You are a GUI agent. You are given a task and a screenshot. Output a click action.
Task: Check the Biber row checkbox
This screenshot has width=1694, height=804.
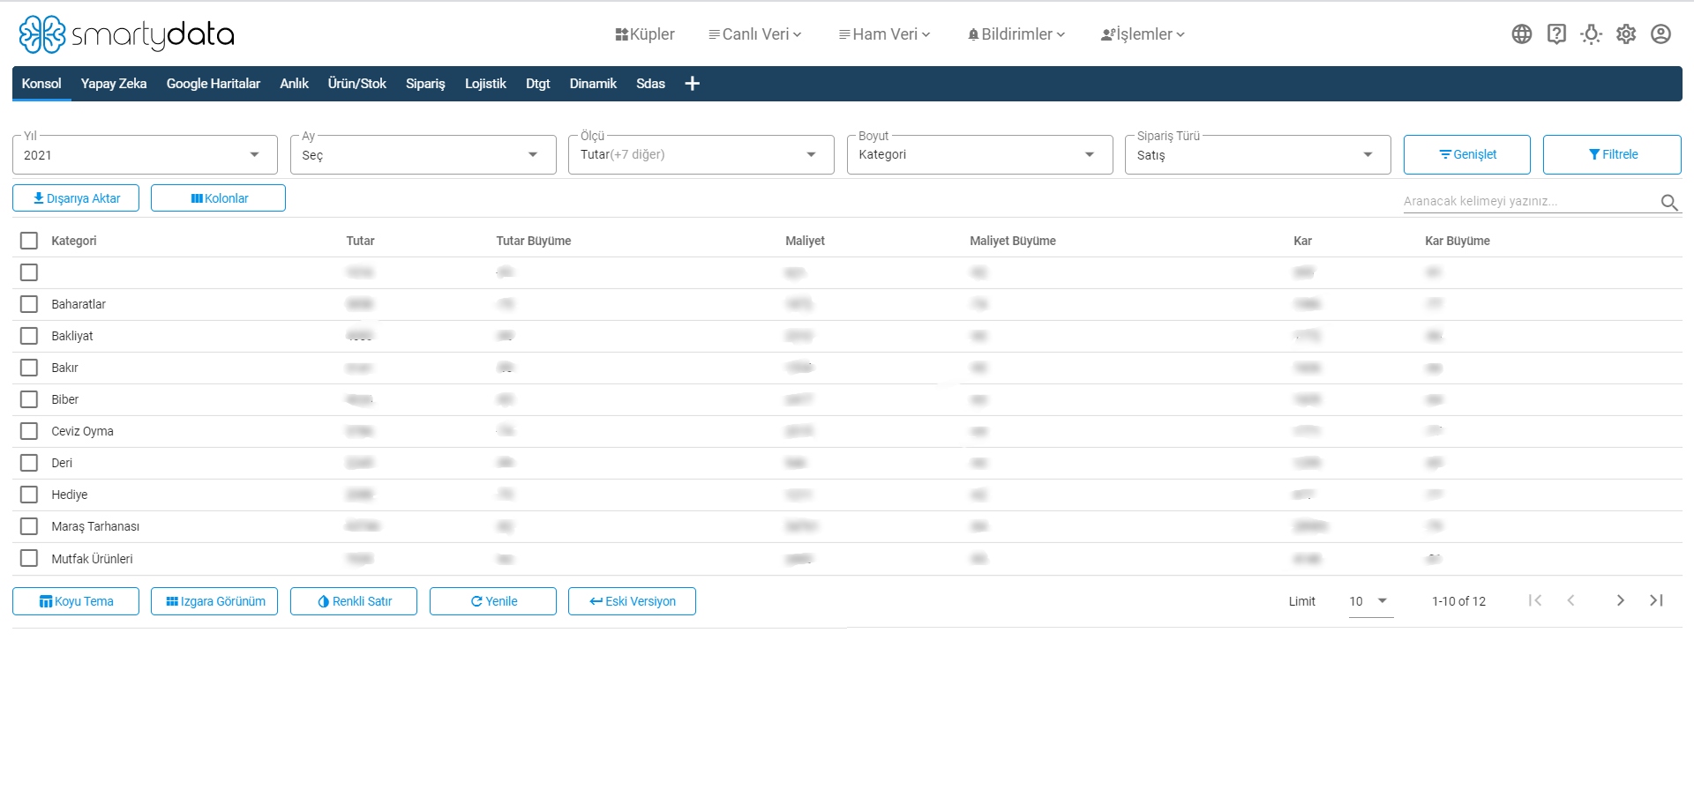29,399
